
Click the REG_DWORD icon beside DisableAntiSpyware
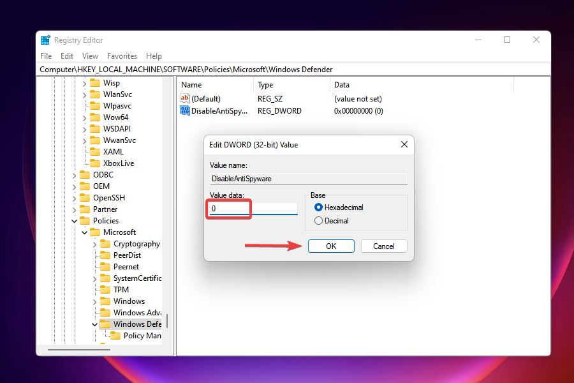pos(184,110)
